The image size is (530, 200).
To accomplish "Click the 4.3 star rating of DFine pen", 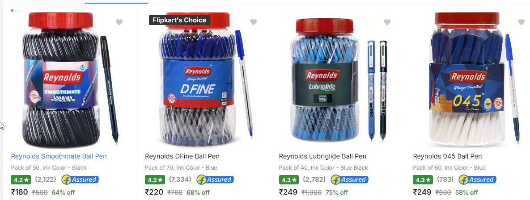I will point(155,180).
